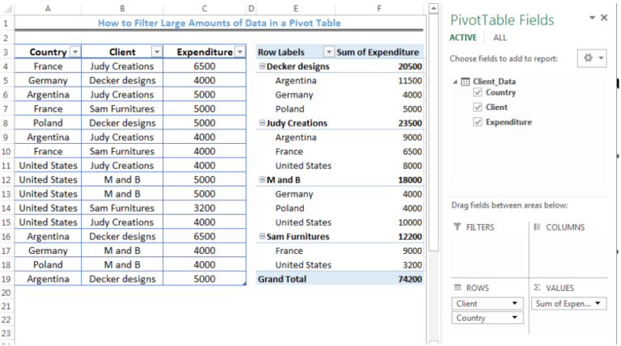Select the Expenditure field name in field list
Screen dimensions: 621x346
(x=509, y=122)
